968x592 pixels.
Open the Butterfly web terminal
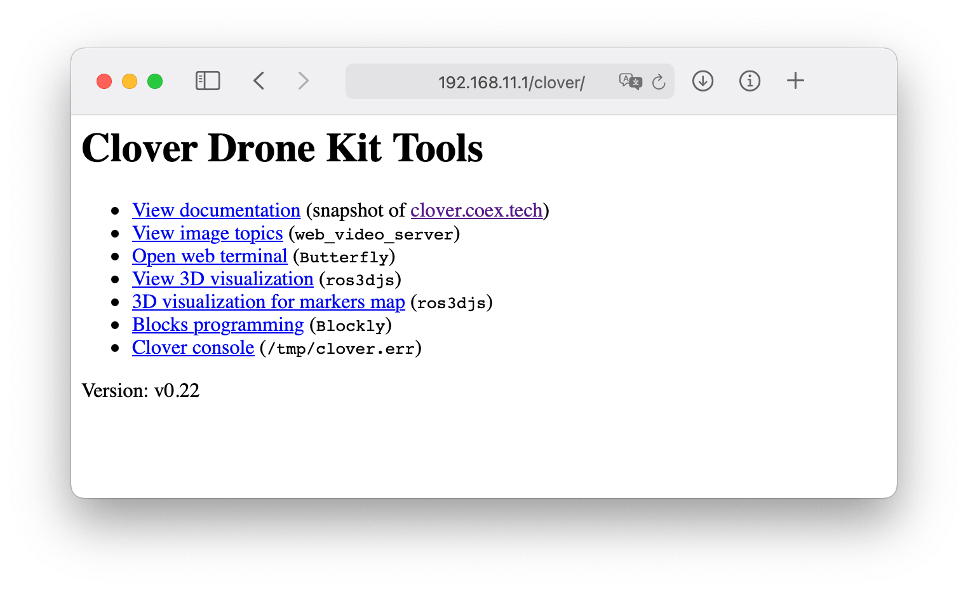[x=210, y=256]
